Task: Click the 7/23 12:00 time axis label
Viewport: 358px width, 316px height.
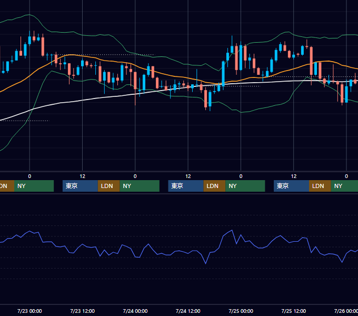Action: (x=83, y=311)
